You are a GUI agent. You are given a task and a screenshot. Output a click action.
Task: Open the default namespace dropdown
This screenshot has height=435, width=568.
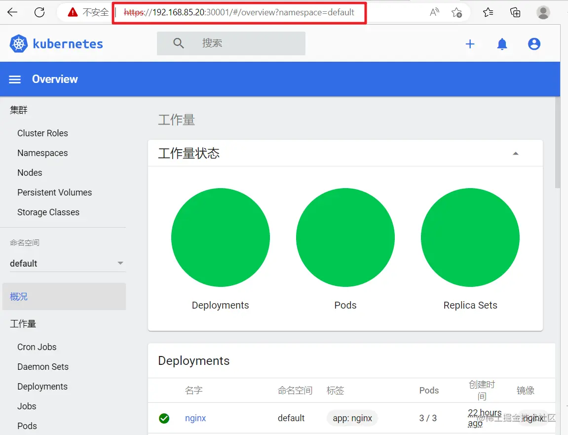click(68, 264)
